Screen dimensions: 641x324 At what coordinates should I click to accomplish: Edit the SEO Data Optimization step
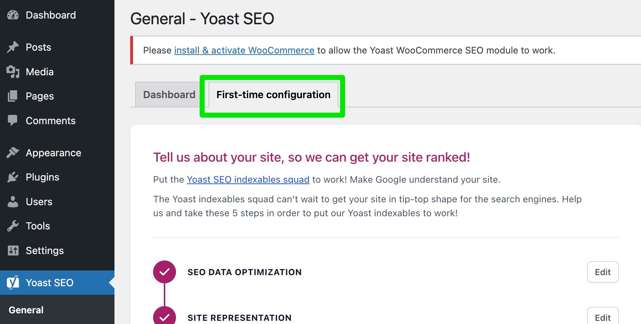pyautogui.click(x=602, y=272)
